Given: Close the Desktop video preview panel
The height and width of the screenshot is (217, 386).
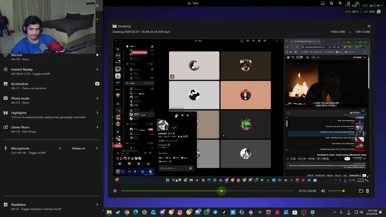Looking at the screenshot, I should (x=369, y=26).
